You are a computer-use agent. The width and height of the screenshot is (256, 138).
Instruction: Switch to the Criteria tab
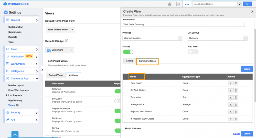[x=130, y=61]
